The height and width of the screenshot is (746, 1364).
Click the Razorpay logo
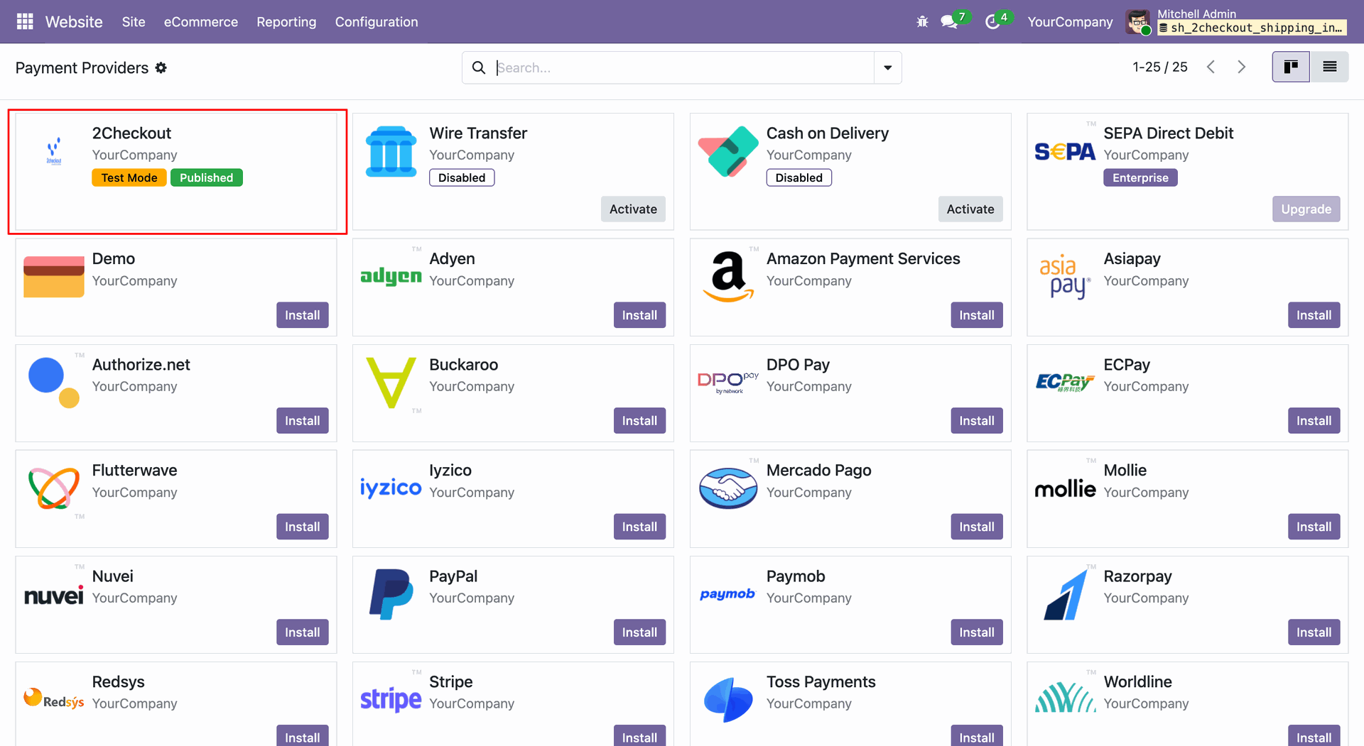tap(1065, 594)
